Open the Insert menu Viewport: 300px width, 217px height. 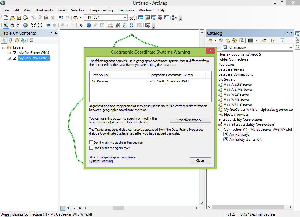(62, 10)
